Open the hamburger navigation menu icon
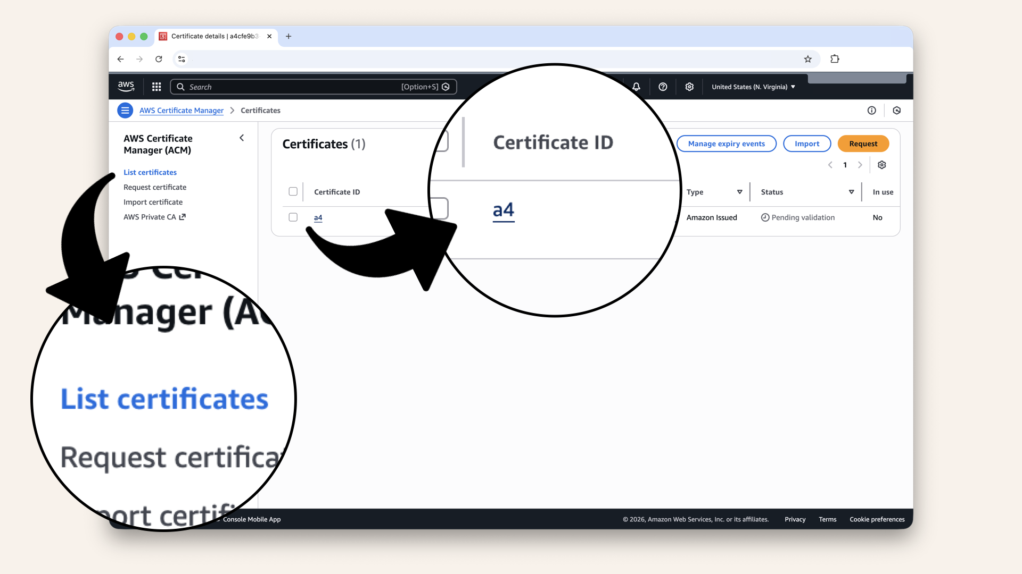 click(125, 110)
